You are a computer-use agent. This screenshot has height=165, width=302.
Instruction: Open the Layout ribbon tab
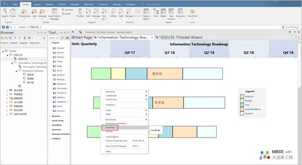coord(37,4)
